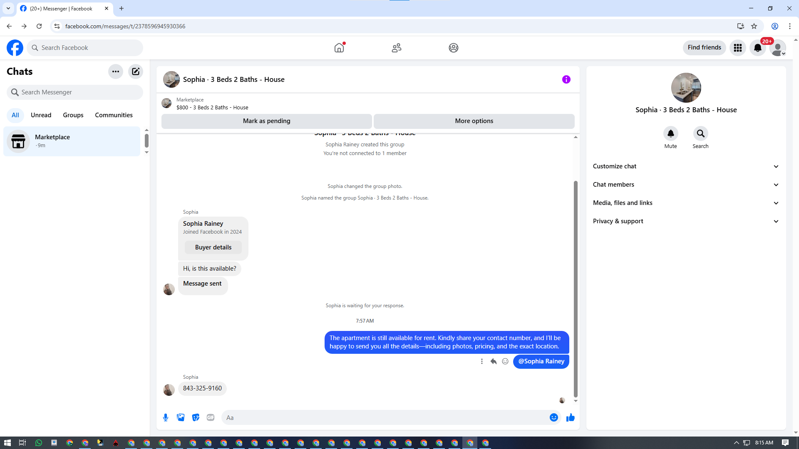Image resolution: width=799 pixels, height=449 pixels.
Task: Open Task View on the taskbar
Action: [22, 443]
